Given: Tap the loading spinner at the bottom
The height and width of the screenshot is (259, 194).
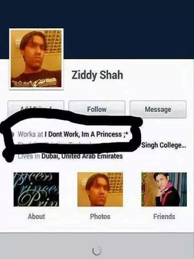Looking at the screenshot, I should click(x=97, y=251).
